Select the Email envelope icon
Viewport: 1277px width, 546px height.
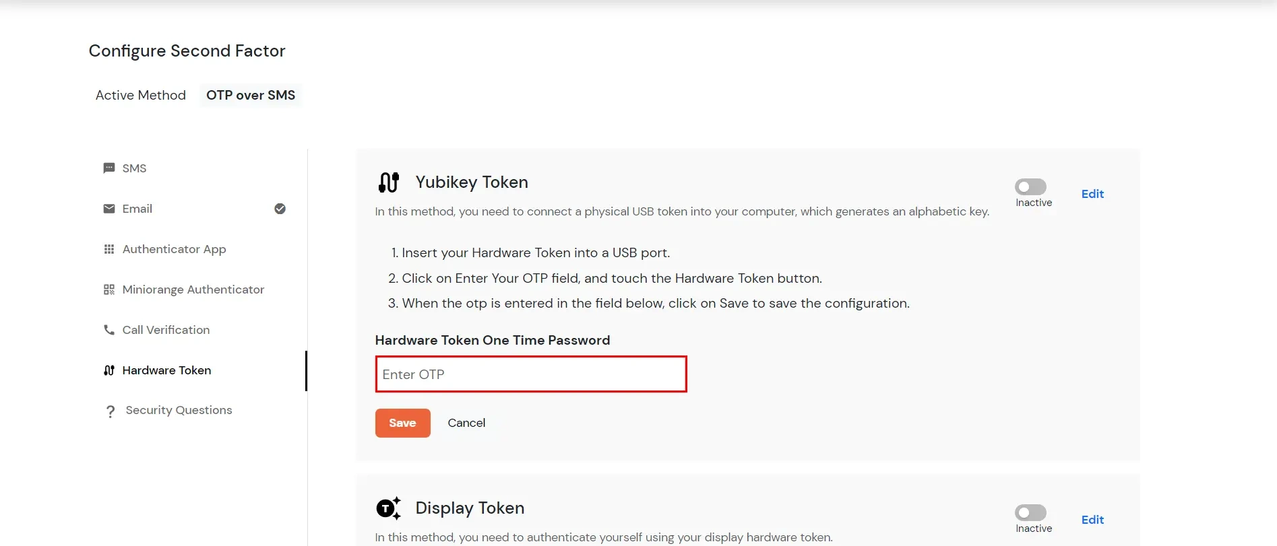coord(108,209)
